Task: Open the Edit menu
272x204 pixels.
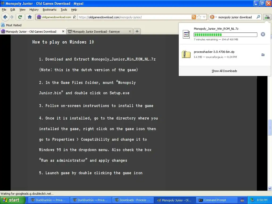Action: tap(13, 10)
